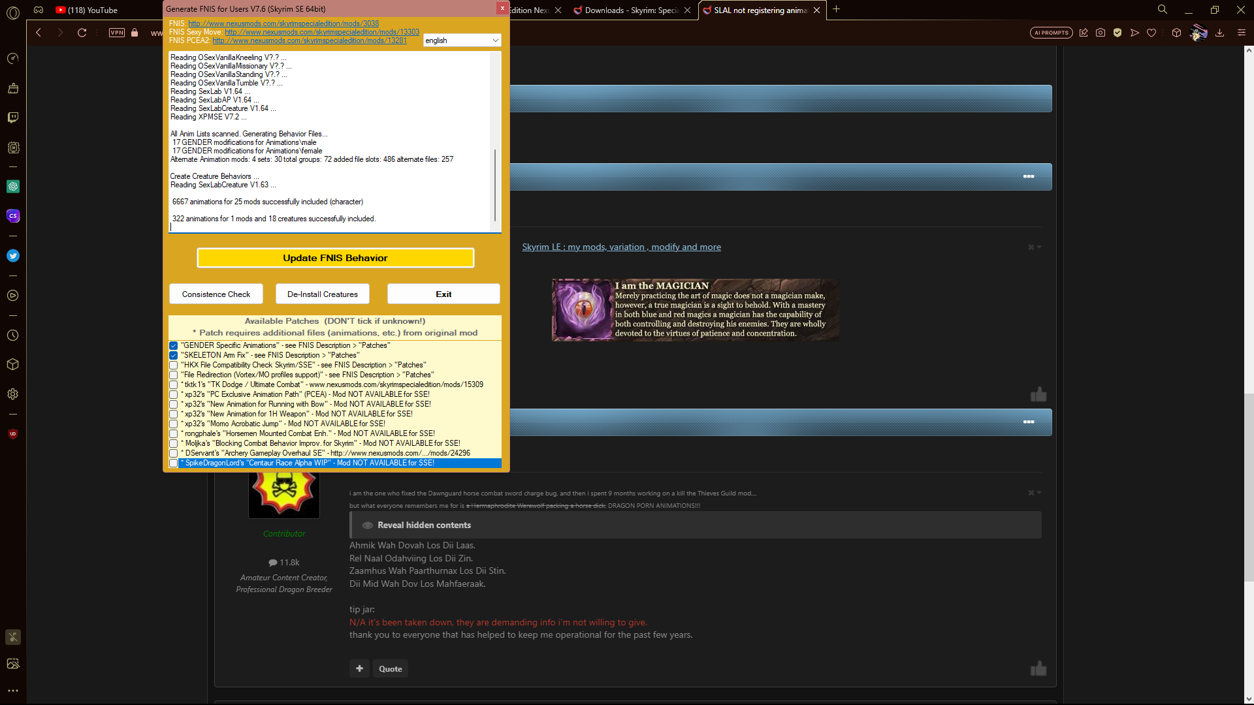Click the Quote button under the post

(390, 668)
